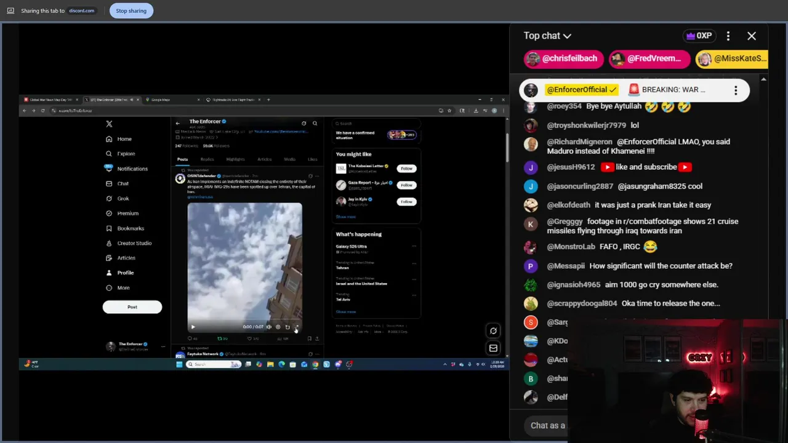Open Explore in X sidebar
The width and height of the screenshot is (788, 443).
coord(120,154)
